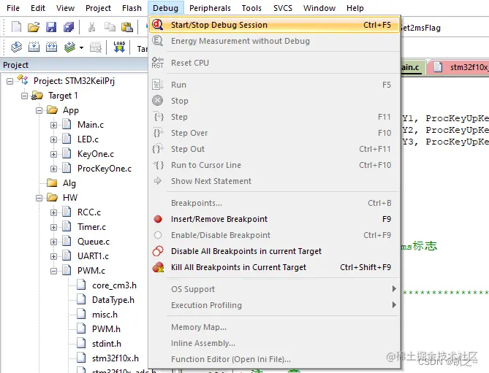Viewport: 489px width, 373px height.
Task: Select Kill All Breakpoints in Current Target
Action: 274,267
